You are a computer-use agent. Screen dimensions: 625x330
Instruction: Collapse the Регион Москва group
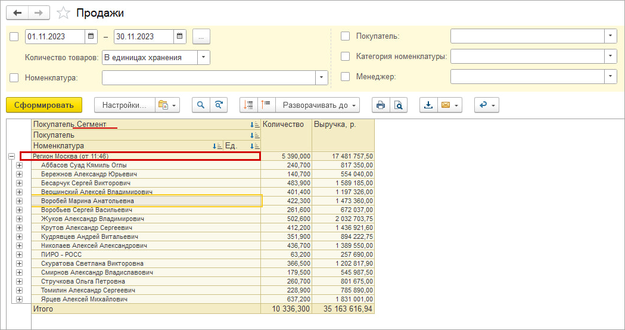pyautogui.click(x=11, y=156)
